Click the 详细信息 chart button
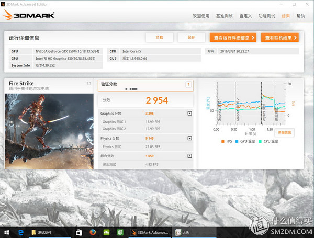The width and height of the screenshot is (314, 238). point(284,132)
